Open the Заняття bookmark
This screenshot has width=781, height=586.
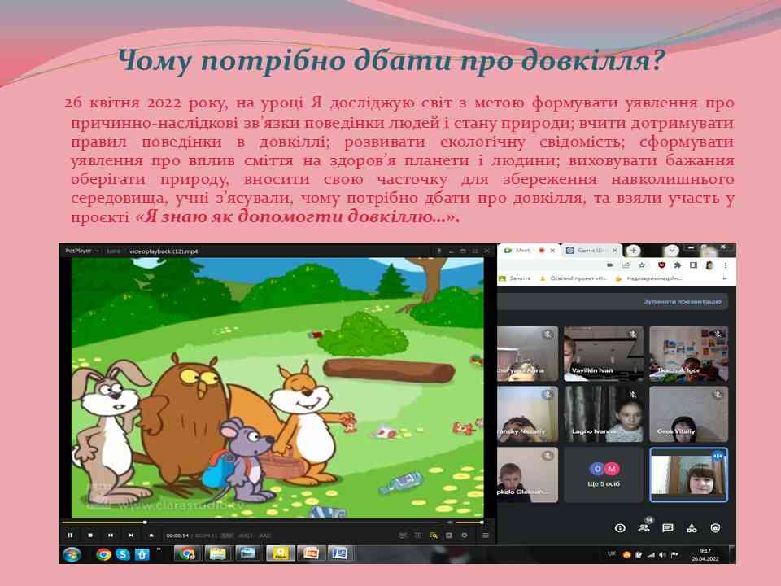coord(515,278)
